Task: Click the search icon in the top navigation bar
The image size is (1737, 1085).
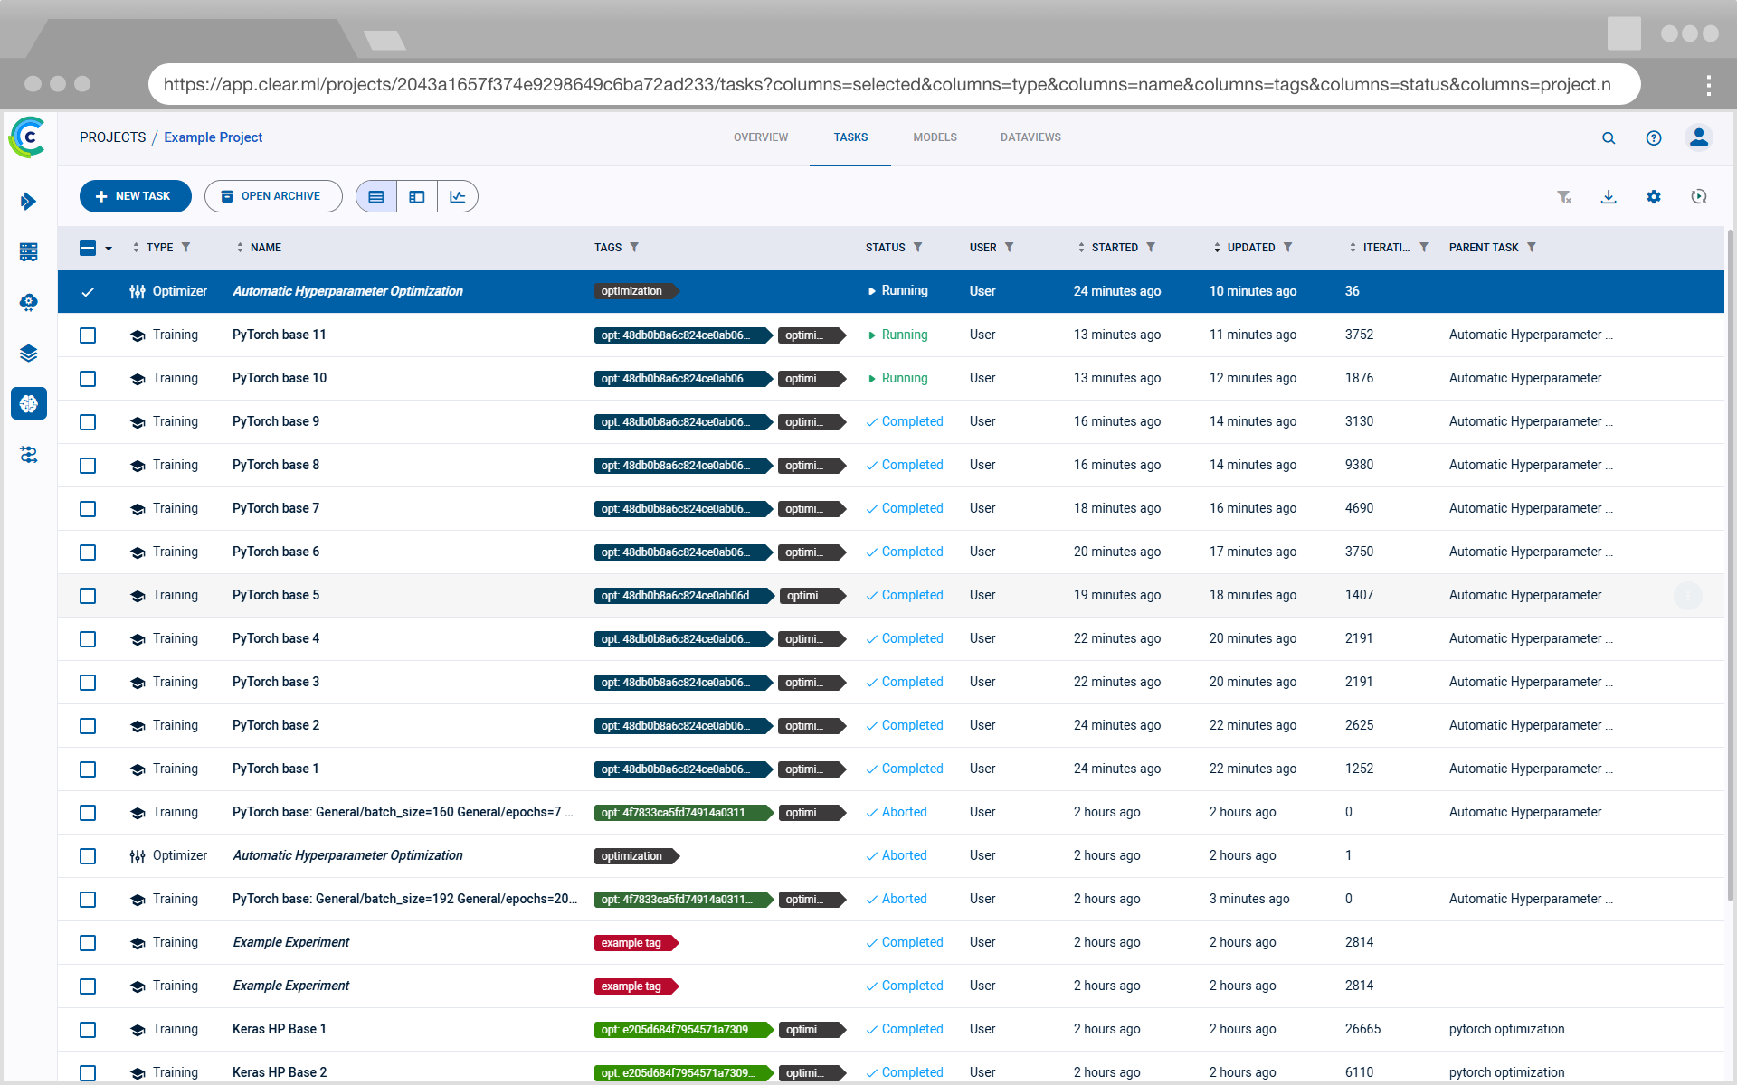Action: pos(1609,137)
